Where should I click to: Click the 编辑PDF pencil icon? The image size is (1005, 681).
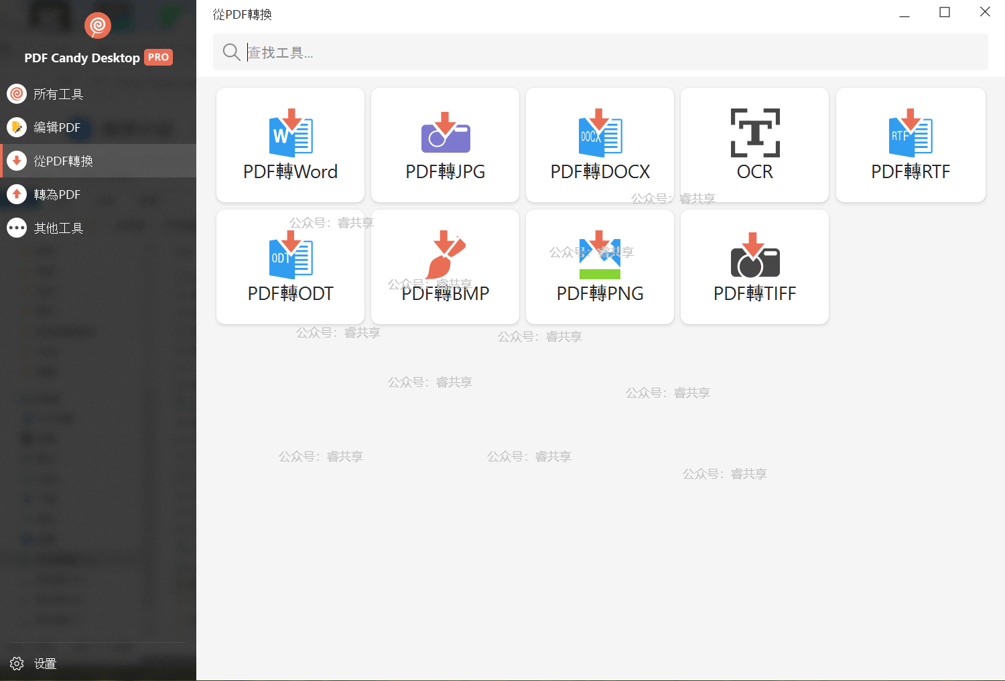(x=17, y=127)
